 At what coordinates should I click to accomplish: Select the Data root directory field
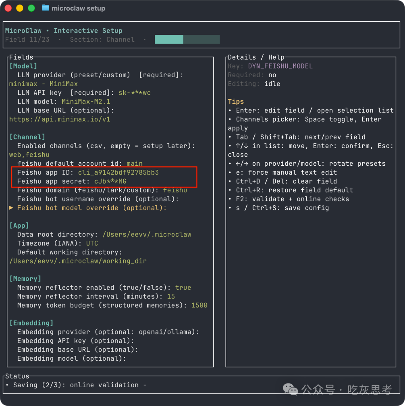(104, 235)
